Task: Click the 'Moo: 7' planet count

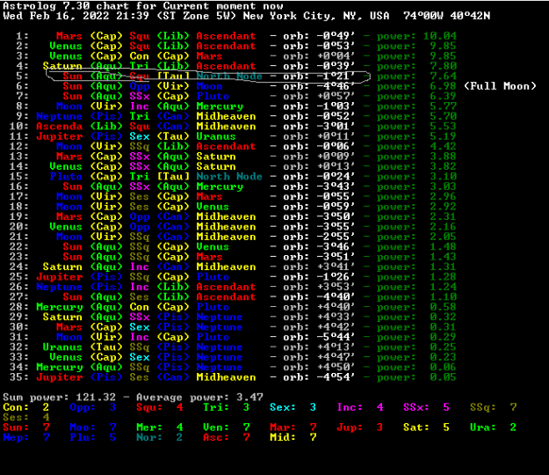Action: pos(93,427)
